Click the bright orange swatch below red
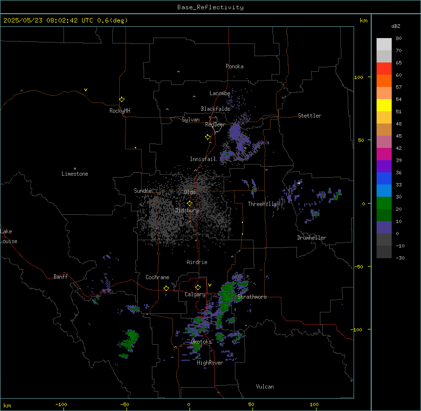 tap(384, 81)
